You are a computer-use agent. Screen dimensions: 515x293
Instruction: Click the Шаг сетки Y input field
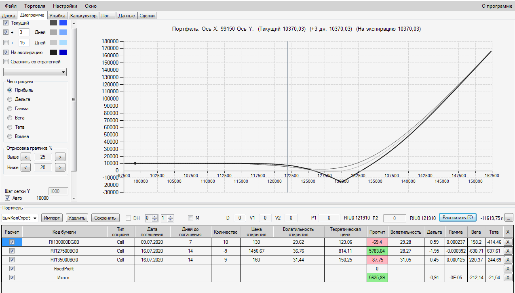(58, 191)
